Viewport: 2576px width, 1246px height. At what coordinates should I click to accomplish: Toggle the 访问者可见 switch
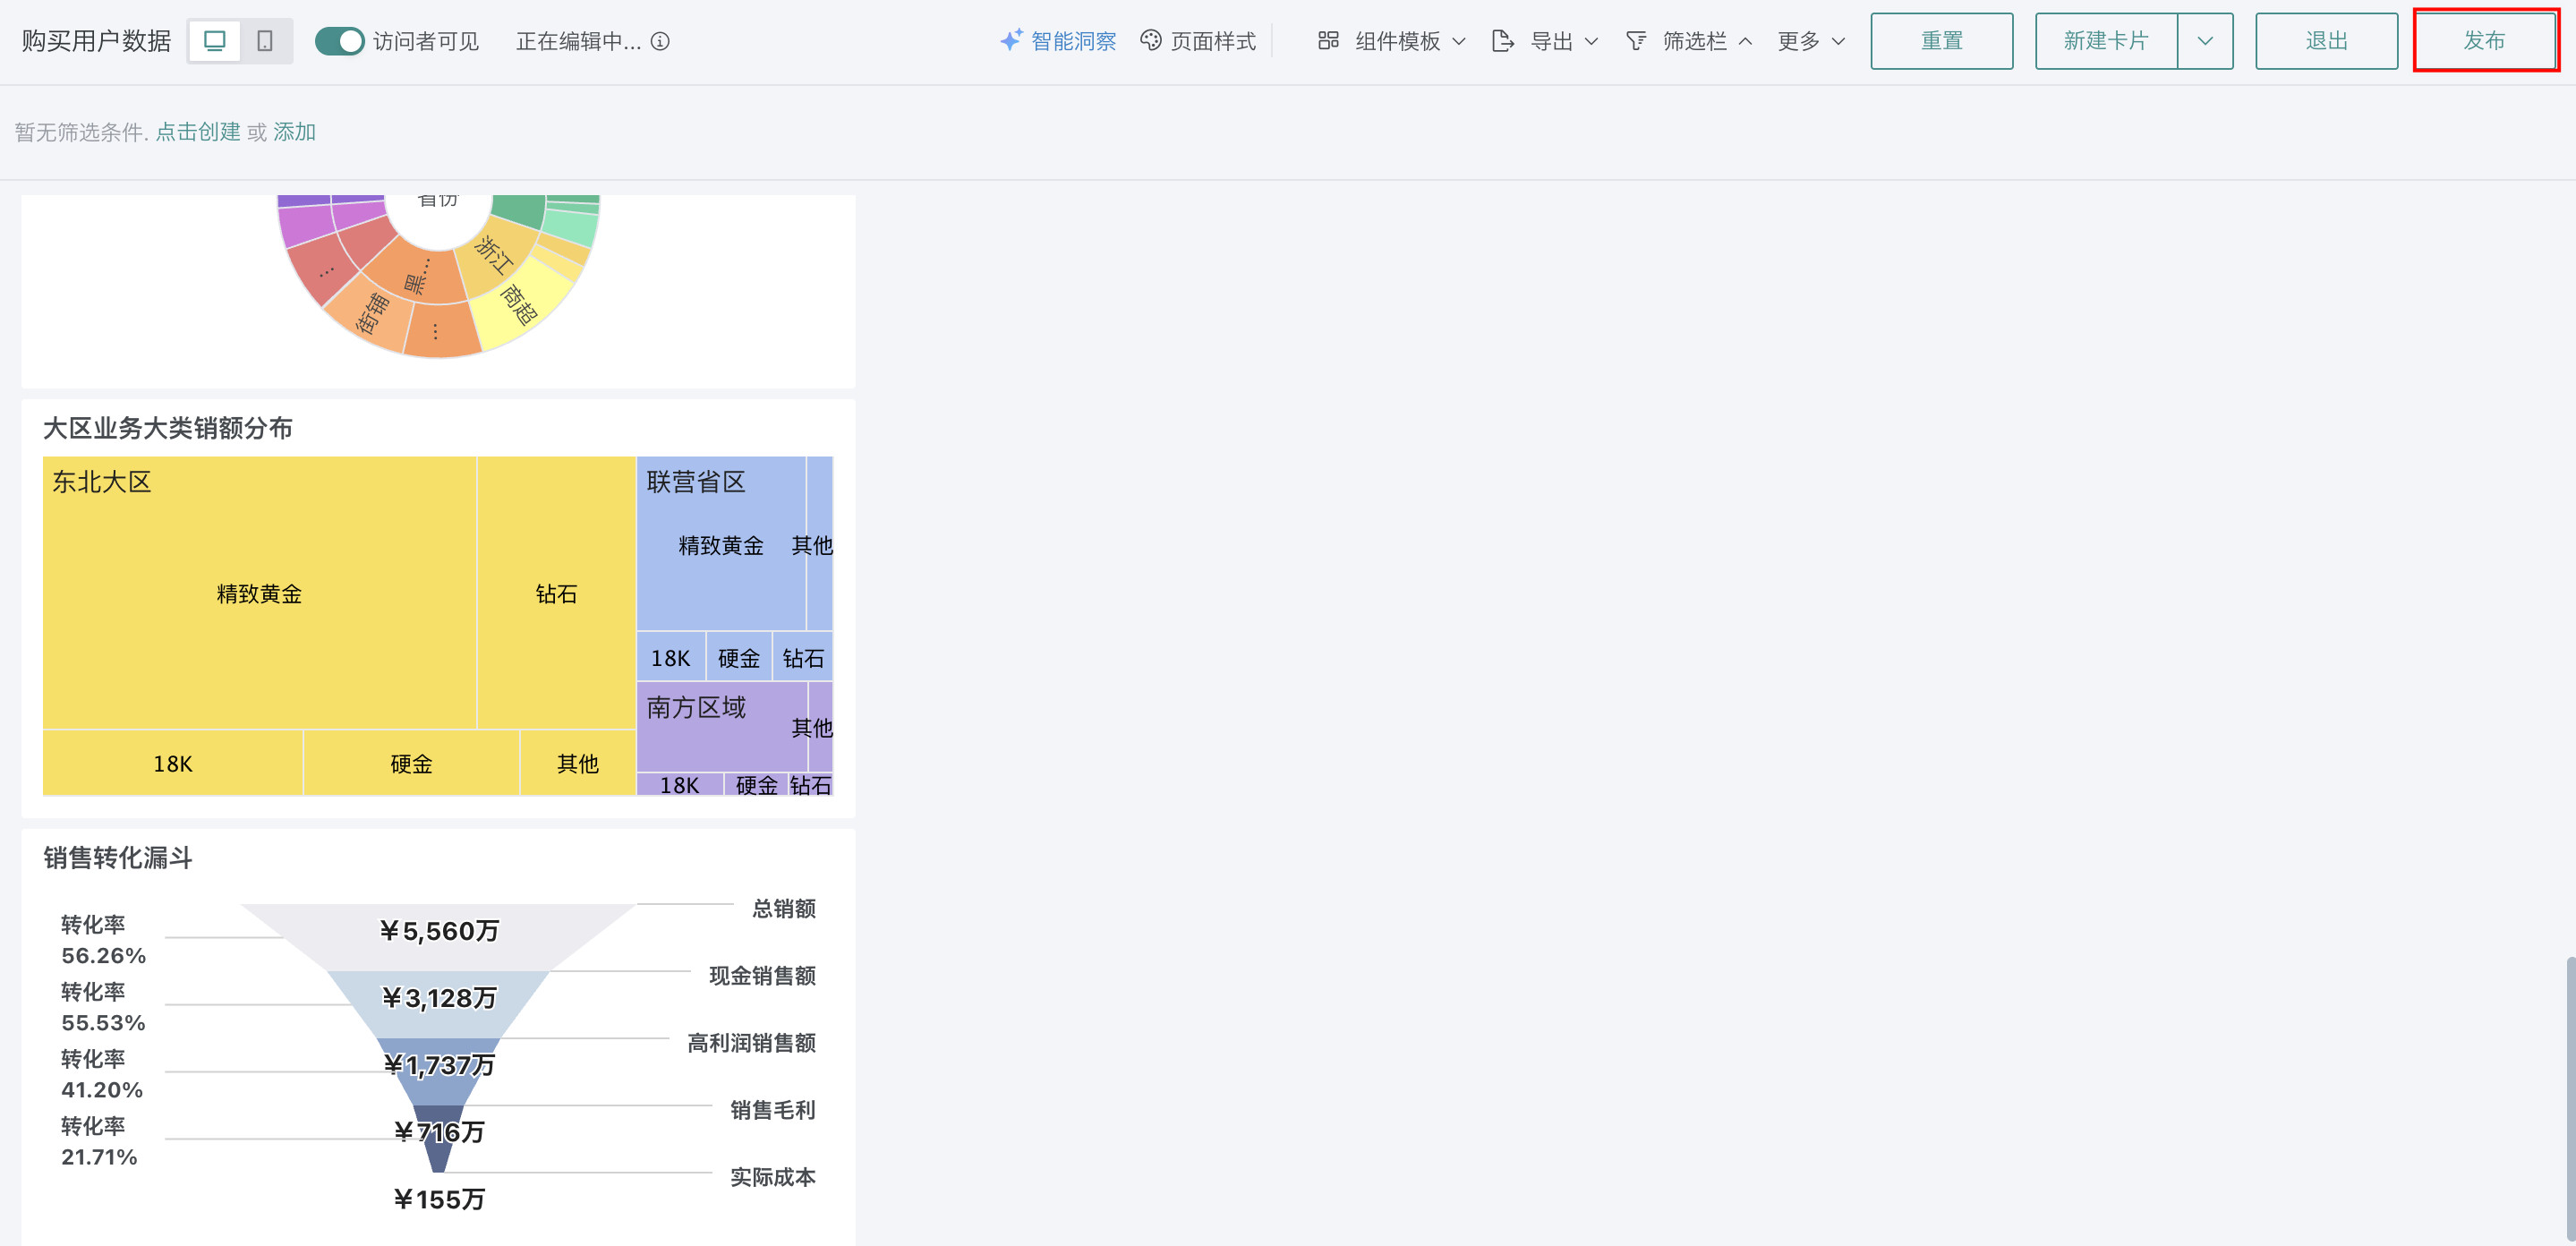pos(339,41)
